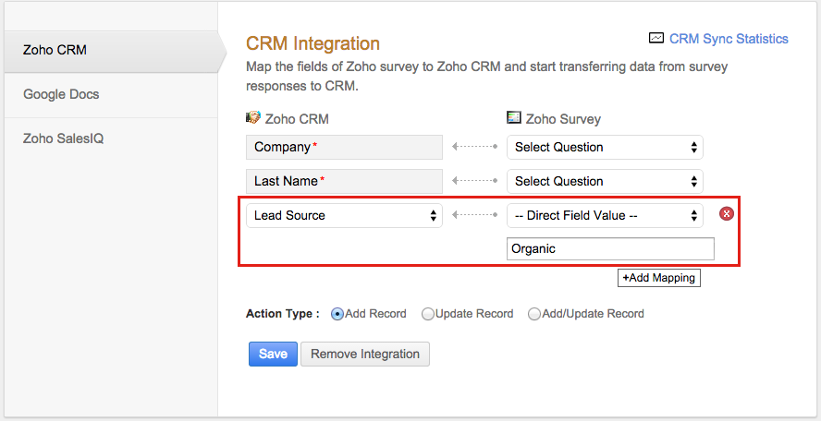The height and width of the screenshot is (421, 821).
Task: Save the CRM integration mapping
Action: click(x=273, y=354)
